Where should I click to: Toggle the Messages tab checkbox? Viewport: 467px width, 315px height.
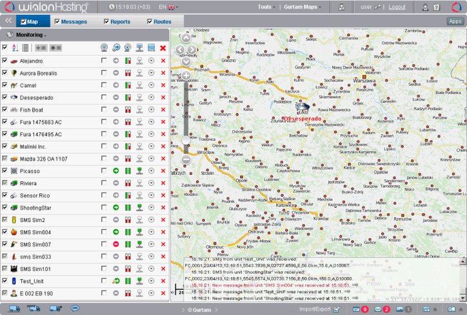57,21
